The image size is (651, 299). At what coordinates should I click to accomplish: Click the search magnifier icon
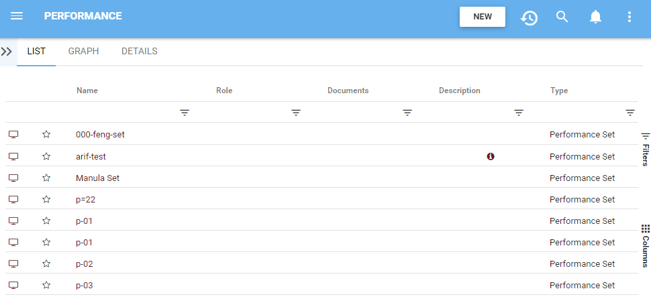click(x=562, y=17)
